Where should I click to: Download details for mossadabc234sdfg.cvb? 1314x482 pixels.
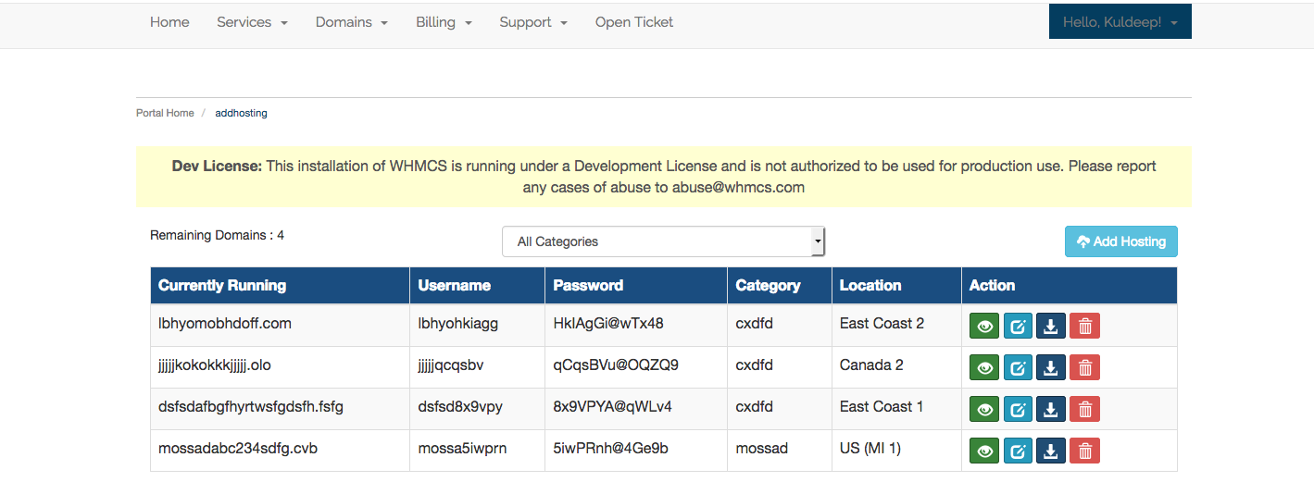coord(1051,451)
